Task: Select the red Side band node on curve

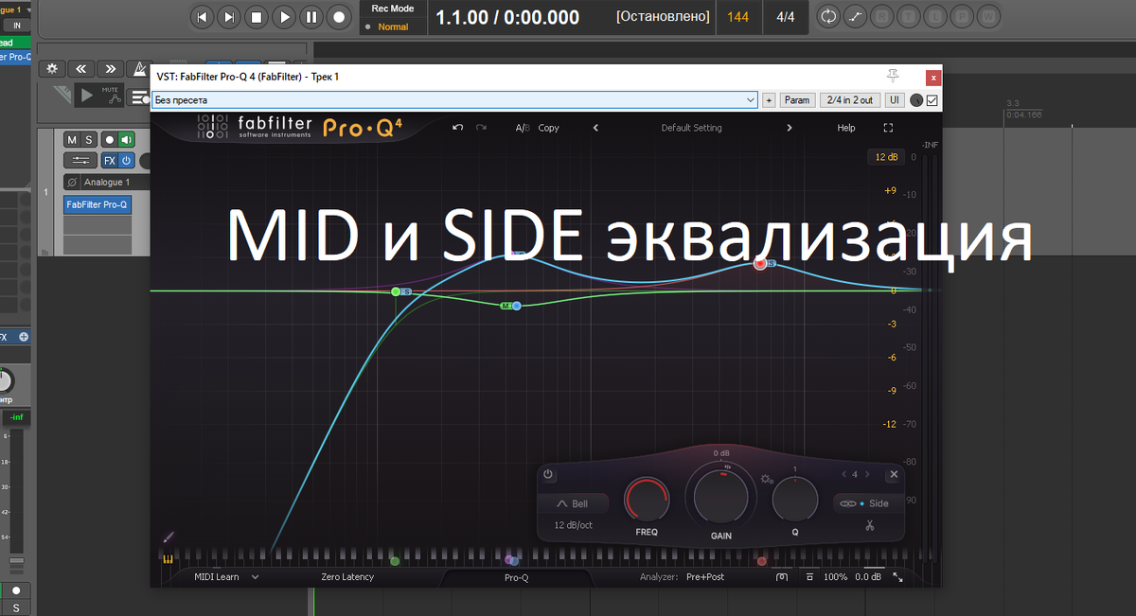Action: (760, 263)
